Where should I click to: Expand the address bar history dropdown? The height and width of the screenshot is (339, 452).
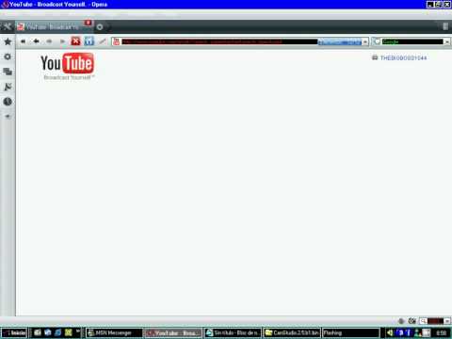tap(365, 41)
